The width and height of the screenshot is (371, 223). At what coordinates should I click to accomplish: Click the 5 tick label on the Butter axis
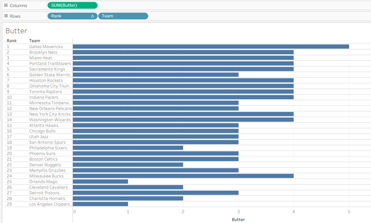pos(349,212)
